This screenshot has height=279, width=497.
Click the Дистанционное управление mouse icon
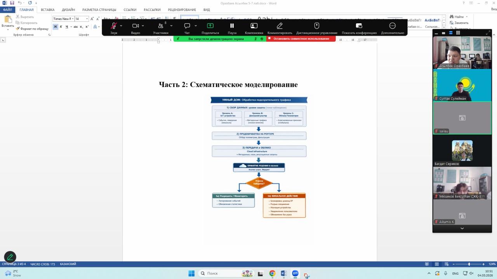click(316, 26)
